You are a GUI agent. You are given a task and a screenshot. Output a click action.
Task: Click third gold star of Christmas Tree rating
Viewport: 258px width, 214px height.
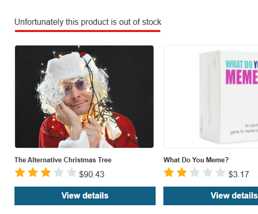pos(46,172)
